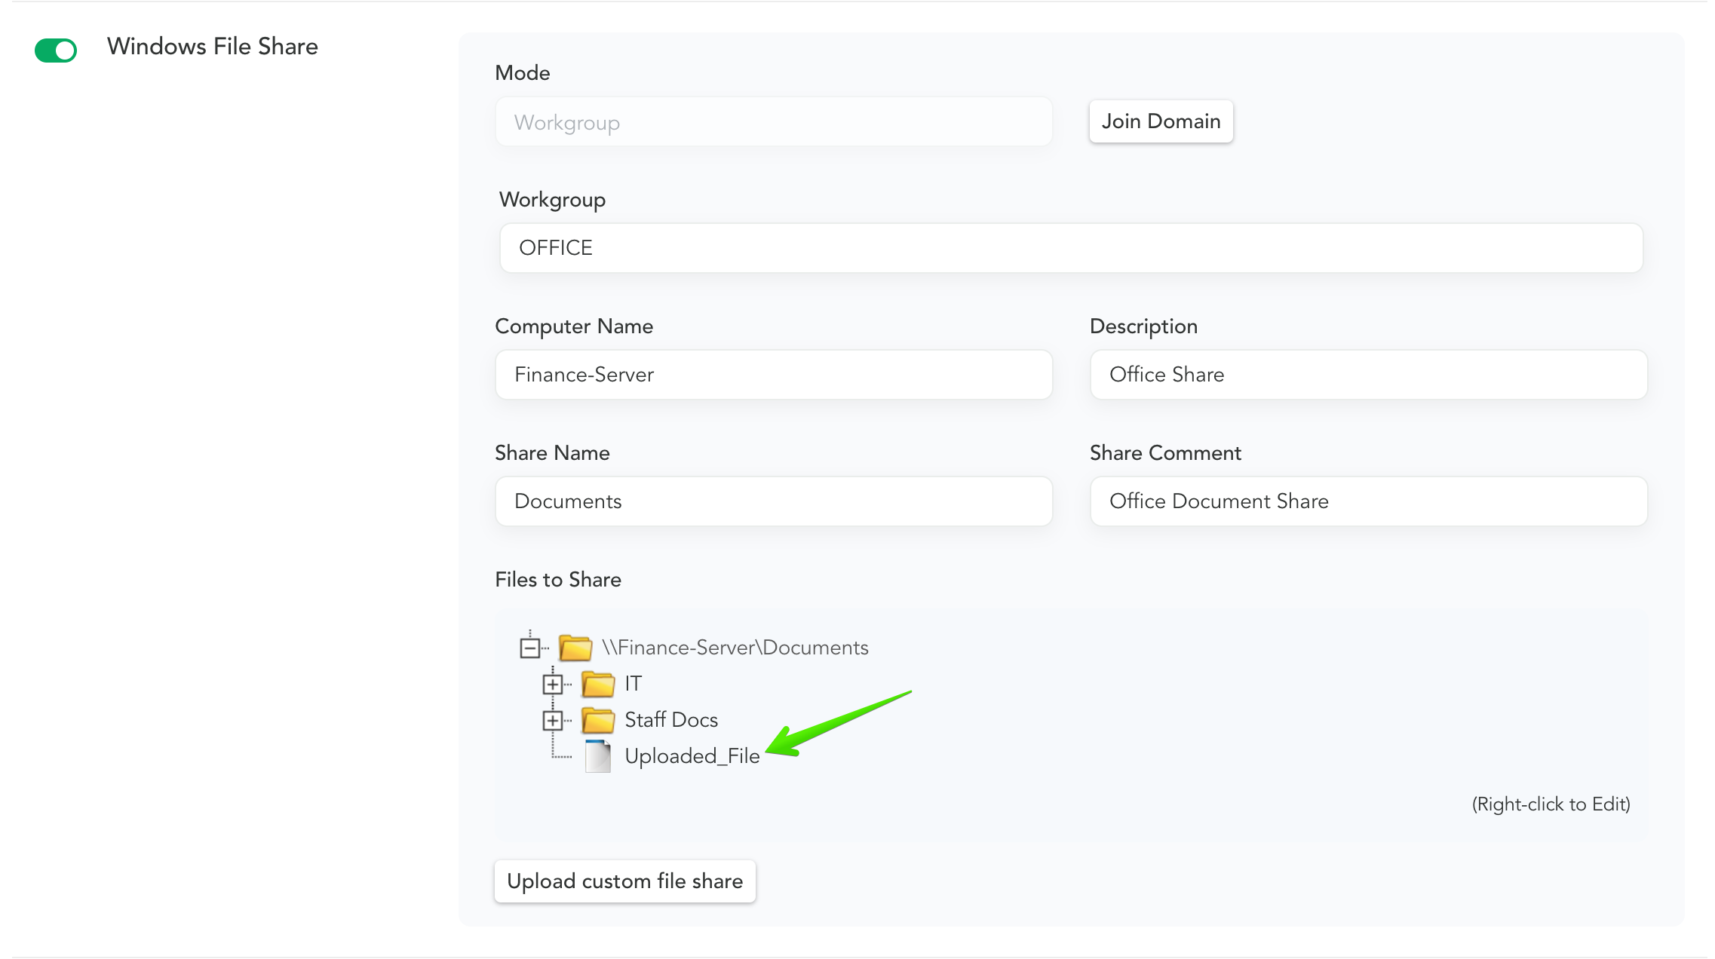The width and height of the screenshot is (1715, 959).
Task: Click the Share Comment label
Action: pos(1165,453)
